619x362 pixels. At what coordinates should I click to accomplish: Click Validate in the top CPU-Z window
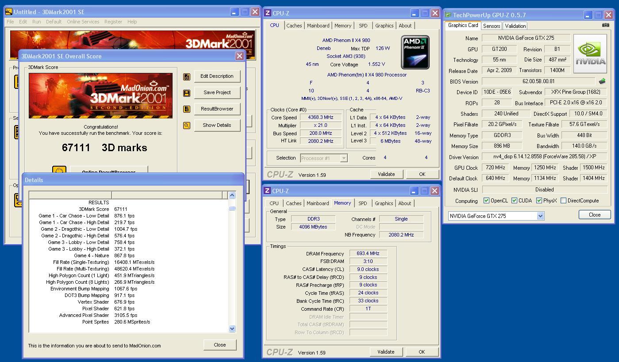(386, 174)
